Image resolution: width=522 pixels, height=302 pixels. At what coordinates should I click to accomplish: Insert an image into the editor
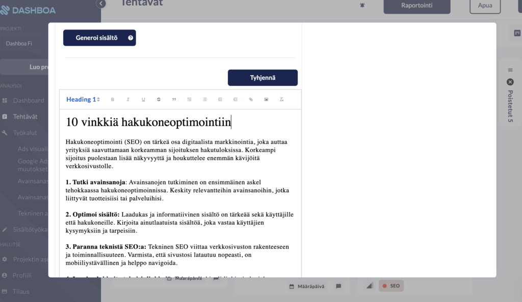tap(266, 99)
